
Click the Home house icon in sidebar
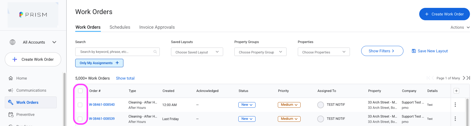pos(11,78)
